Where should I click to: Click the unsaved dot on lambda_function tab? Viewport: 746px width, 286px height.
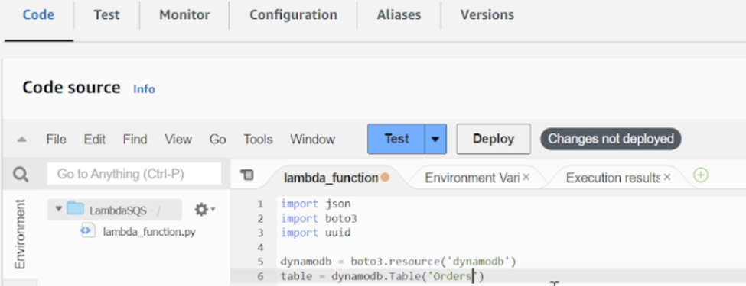click(x=385, y=178)
